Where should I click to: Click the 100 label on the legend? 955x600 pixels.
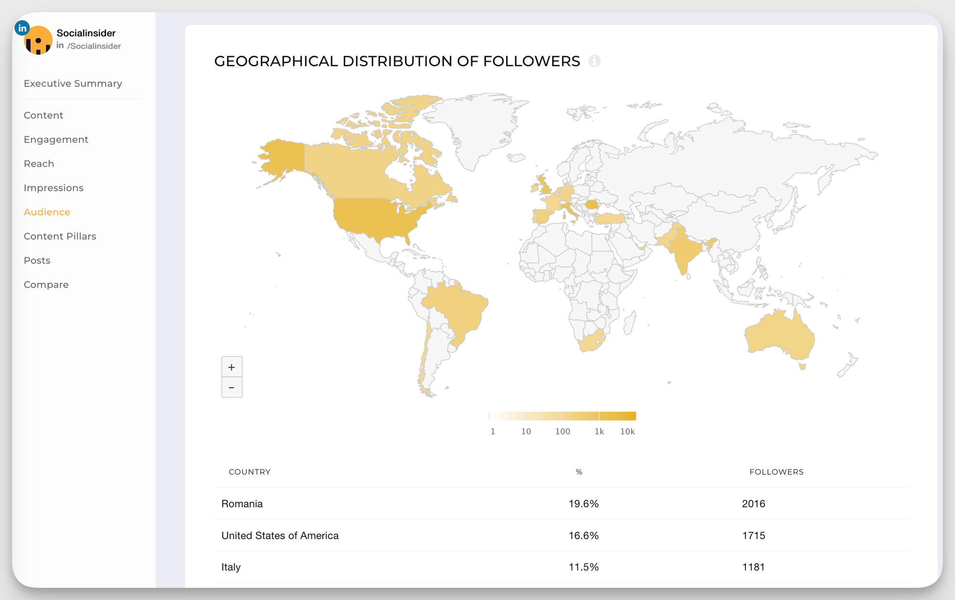(x=562, y=431)
